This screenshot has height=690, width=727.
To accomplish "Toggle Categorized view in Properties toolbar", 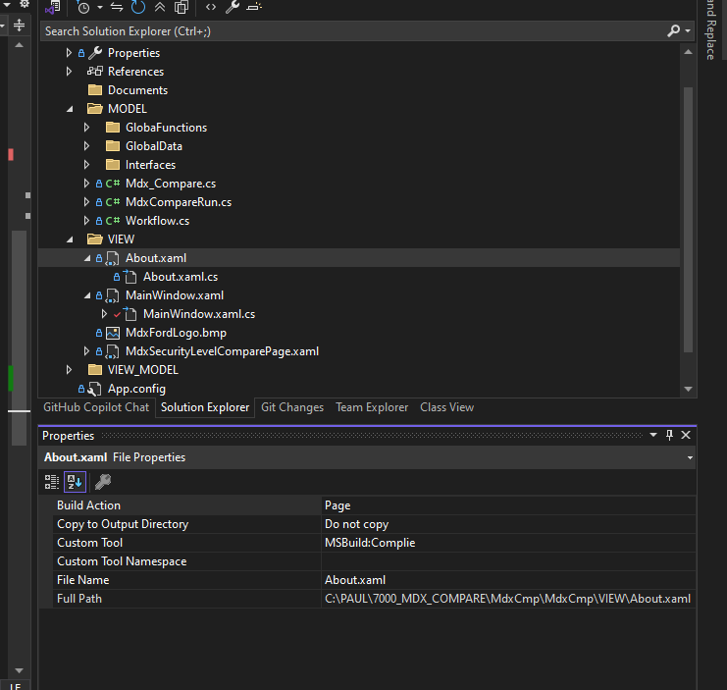I will pos(51,482).
